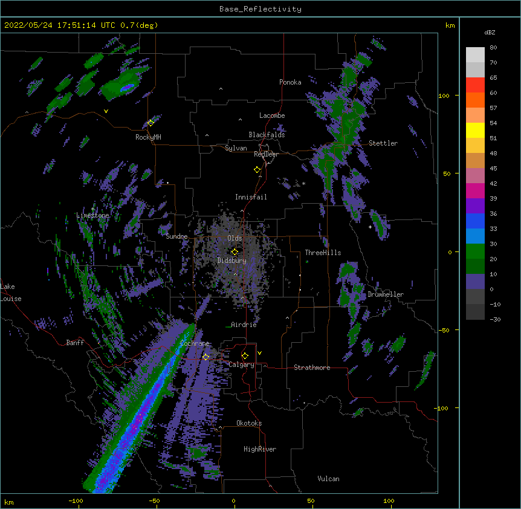Click the km unit label at bottom left
Image resolution: width=521 pixels, height=509 pixels.
point(9,502)
